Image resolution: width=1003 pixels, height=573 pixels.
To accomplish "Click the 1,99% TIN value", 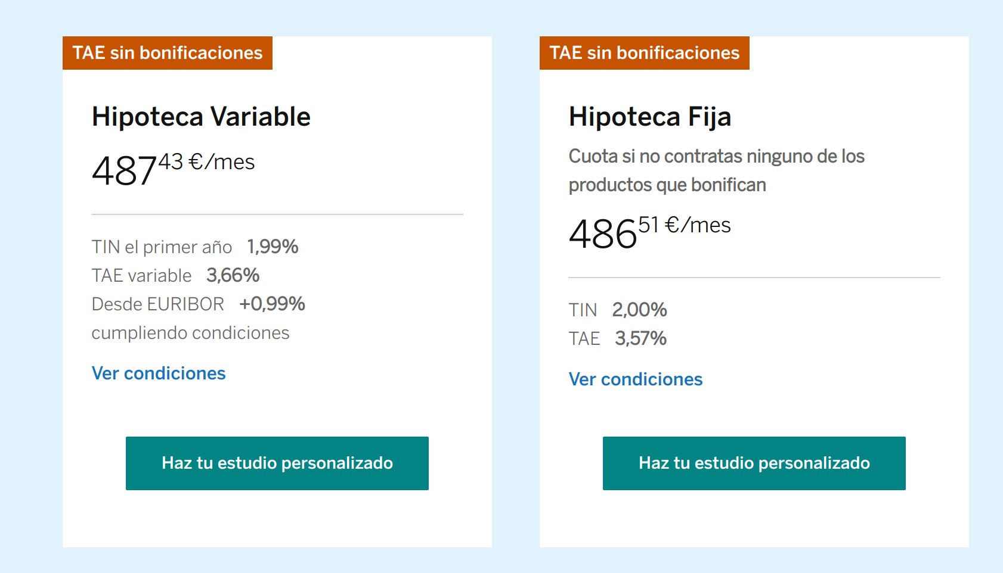I will point(273,247).
